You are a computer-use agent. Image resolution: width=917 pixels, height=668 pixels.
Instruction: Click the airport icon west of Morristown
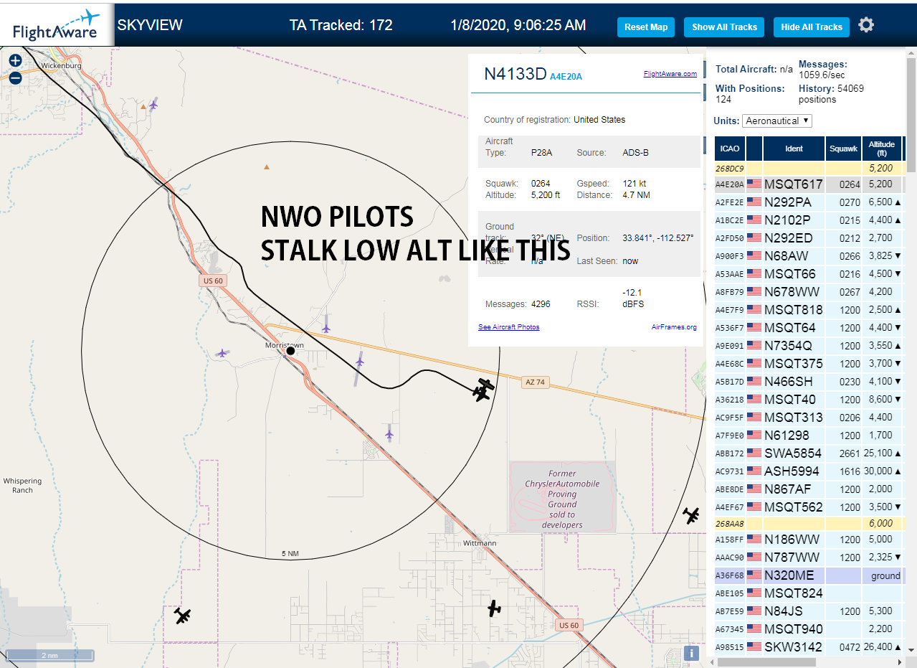pyautogui.click(x=222, y=353)
